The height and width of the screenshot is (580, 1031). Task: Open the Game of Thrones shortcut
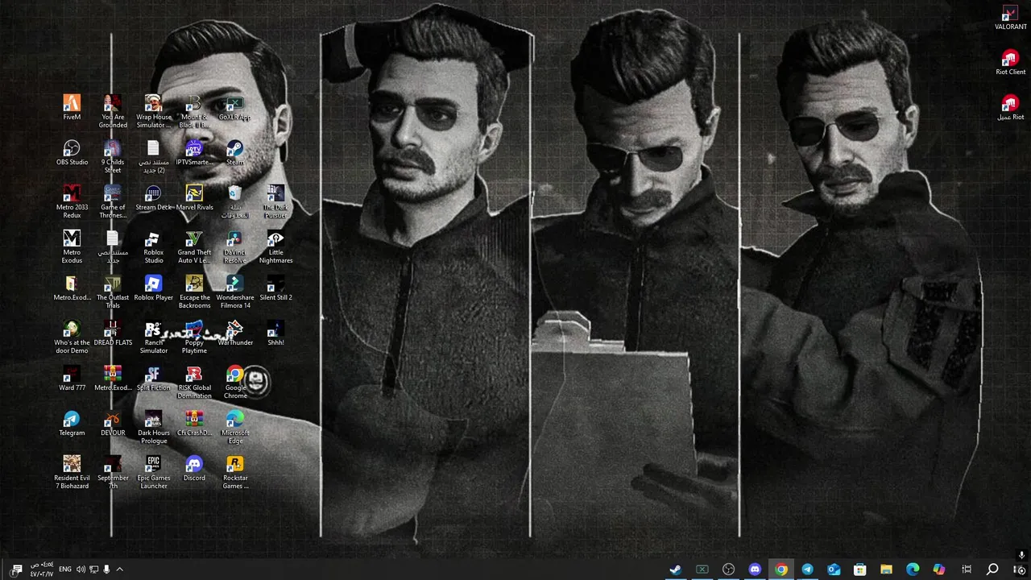pos(113,201)
